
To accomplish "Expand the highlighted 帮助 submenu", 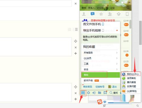I will (x=101, y=75).
